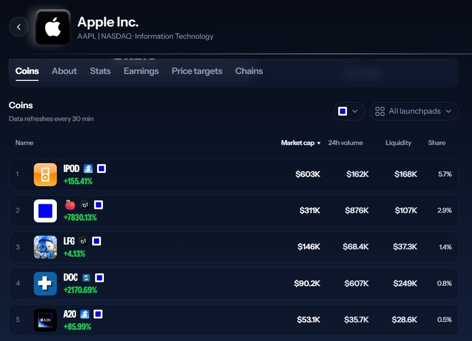Click the IPOD coin name
The height and width of the screenshot is (341, 472).
tap(72, 169)
